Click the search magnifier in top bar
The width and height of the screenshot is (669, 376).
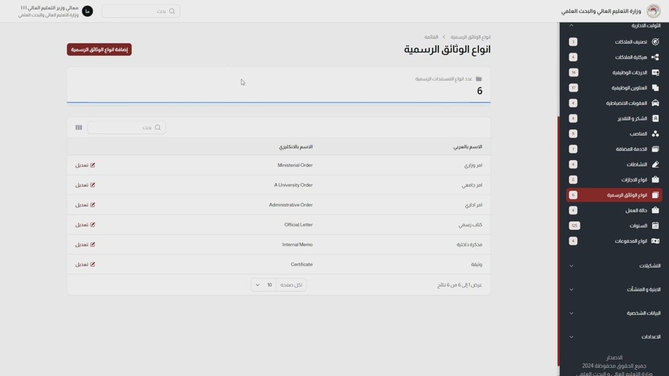pyautogui.click(x=172, y=11)
